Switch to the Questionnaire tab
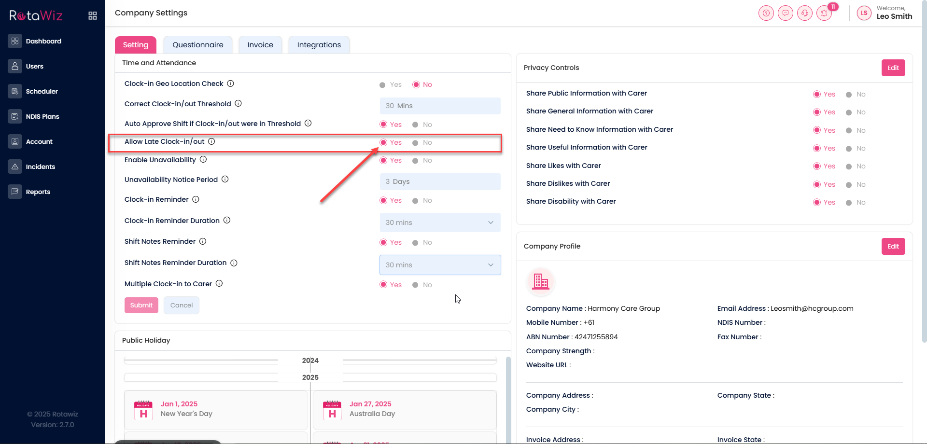Image resolution: width=927 pixels, height=444 pixels. coord(197,45)
